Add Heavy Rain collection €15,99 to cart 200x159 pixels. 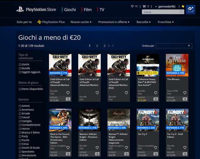[x=156, y=99]
